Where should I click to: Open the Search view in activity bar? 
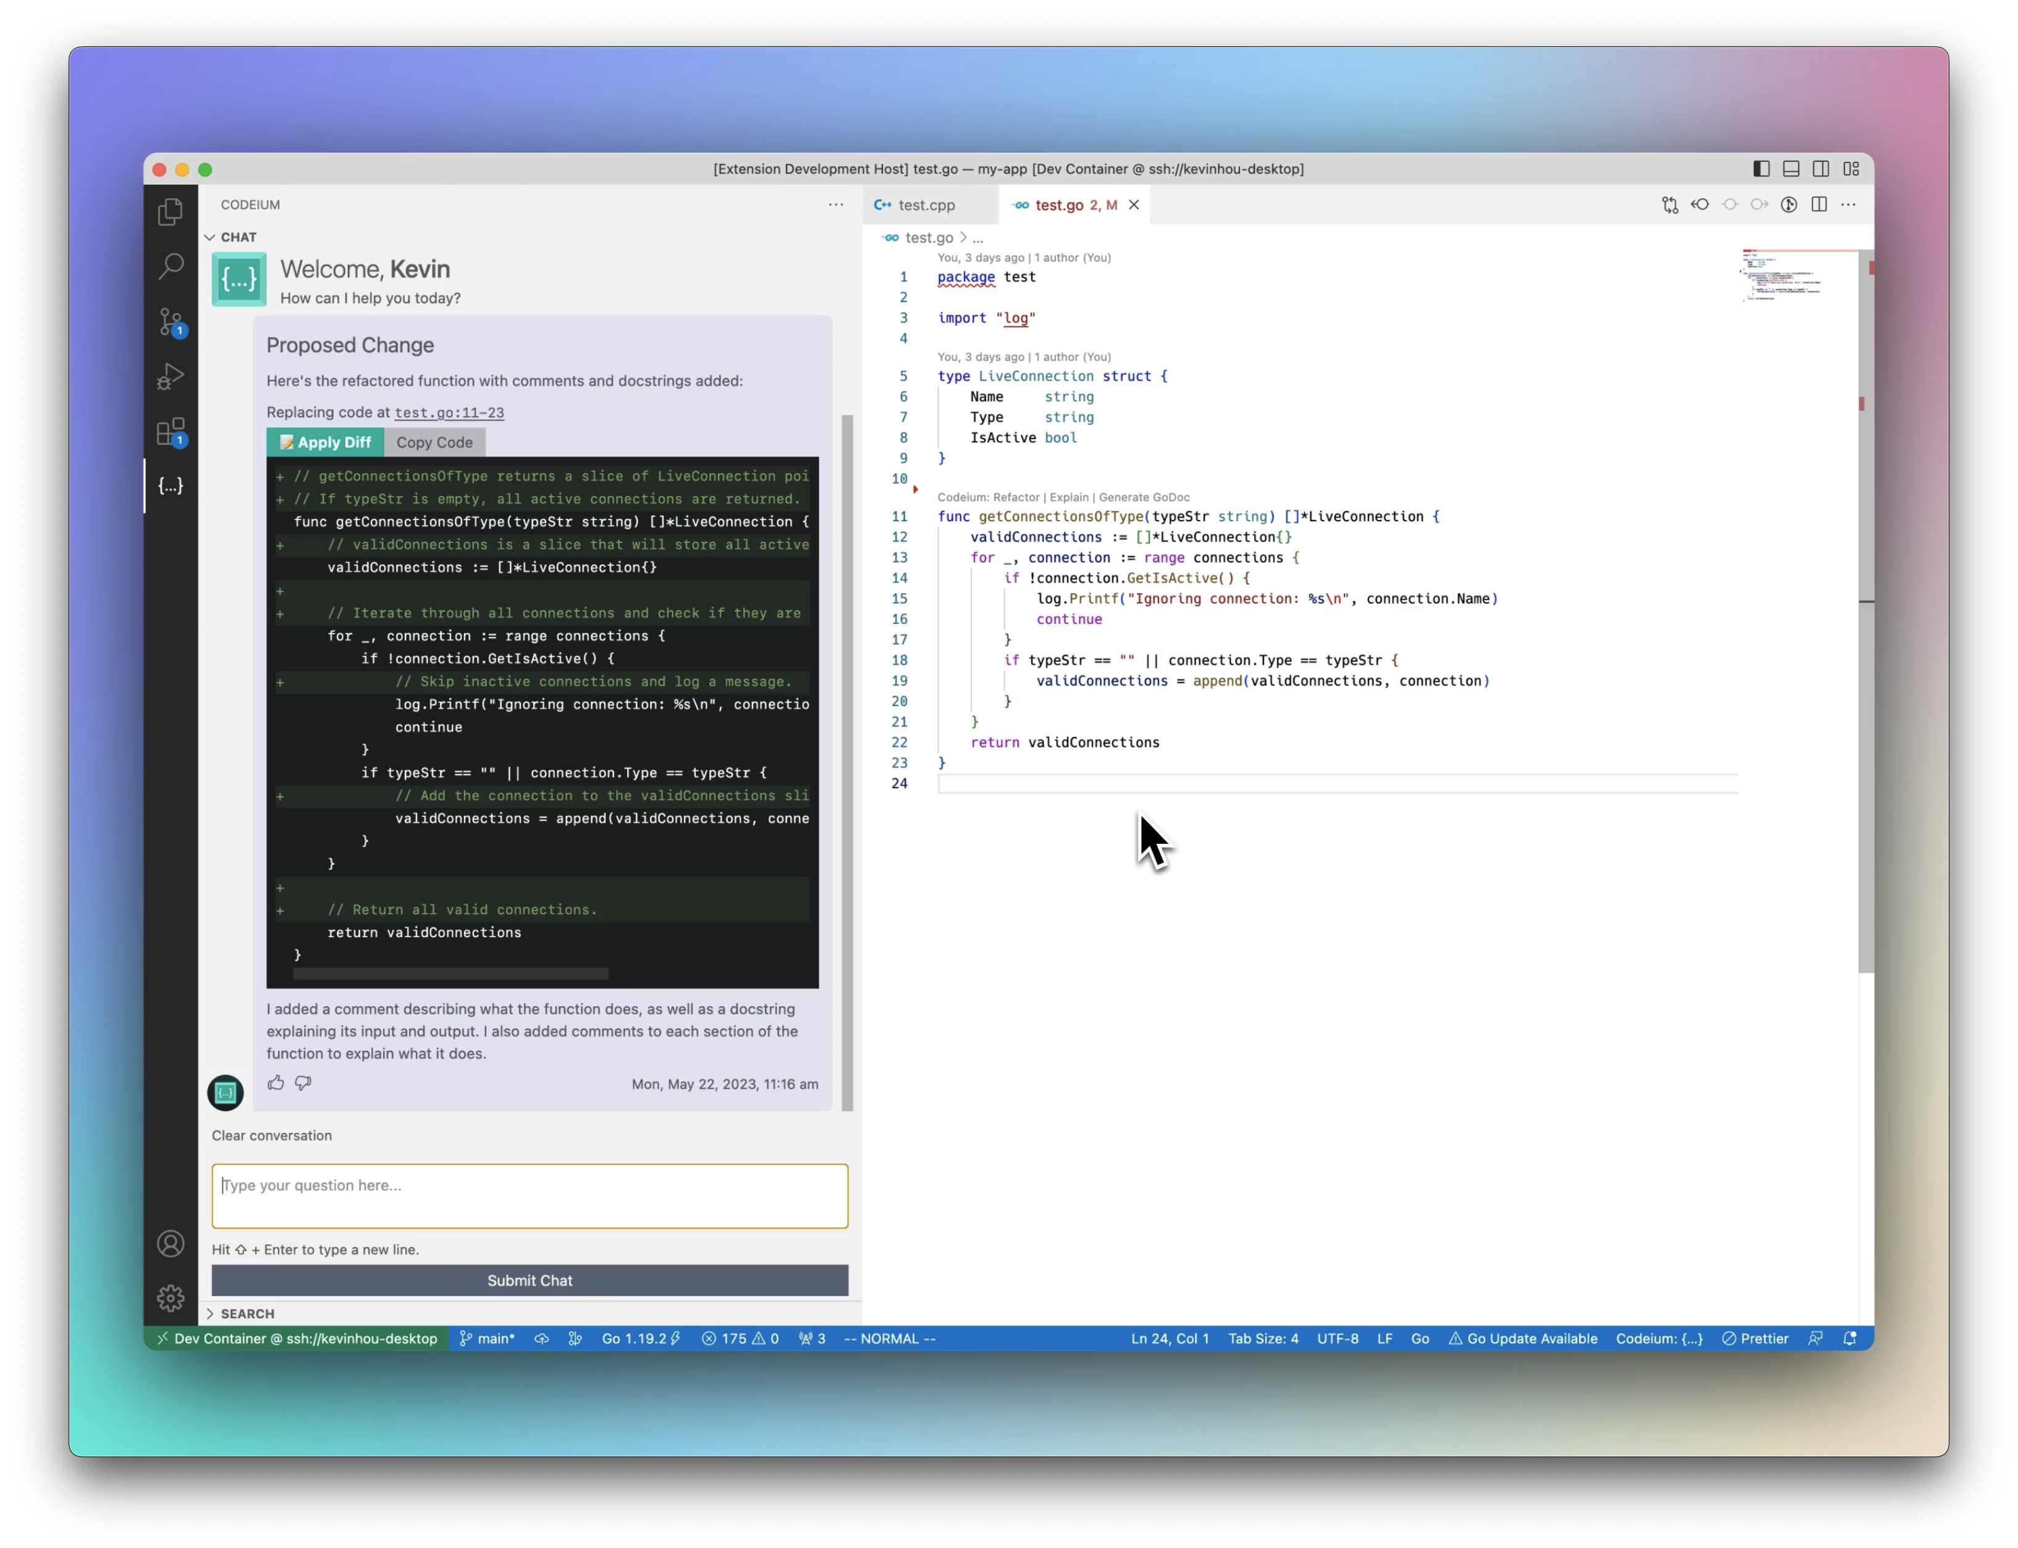(x=171, y=267)
